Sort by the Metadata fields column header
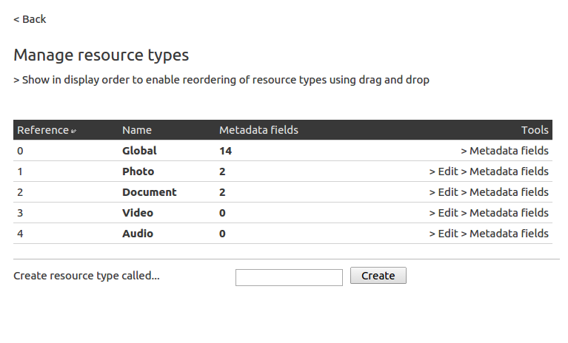This screenshot has height=343, width=568. coord(258,130)
